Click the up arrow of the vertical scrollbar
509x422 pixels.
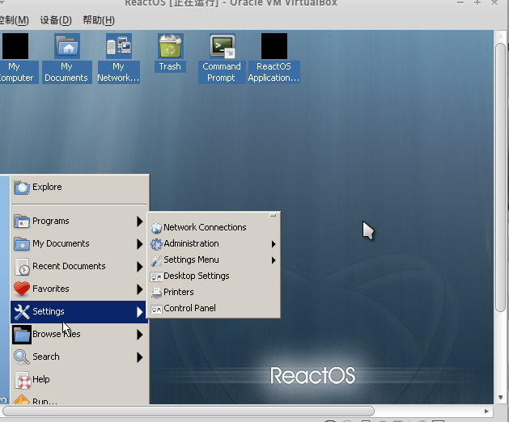click(501, 36)
